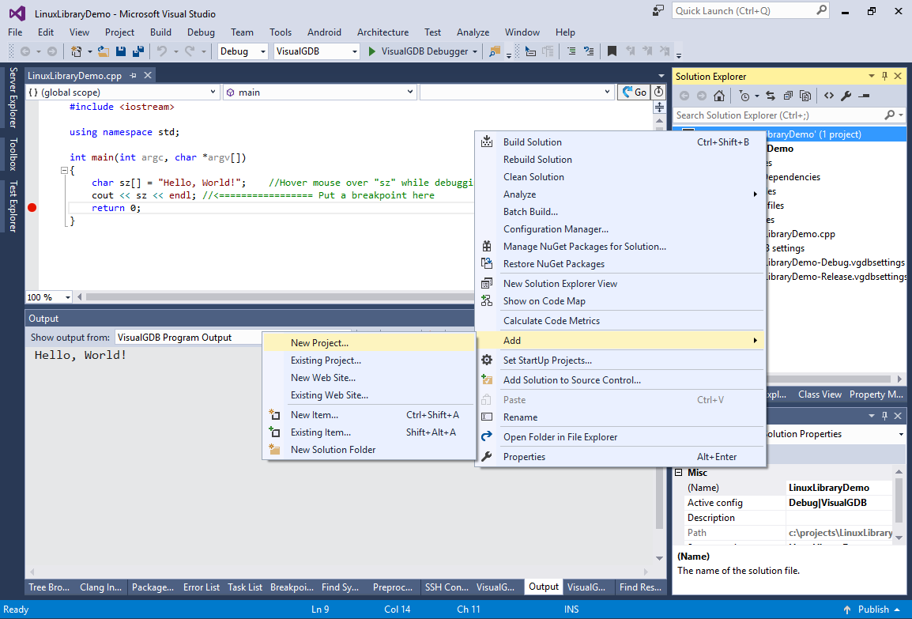Click the Undo arrow icon
Image resolution: width=912 pixels, height=619 pixels.
click(x=162, y=51)
